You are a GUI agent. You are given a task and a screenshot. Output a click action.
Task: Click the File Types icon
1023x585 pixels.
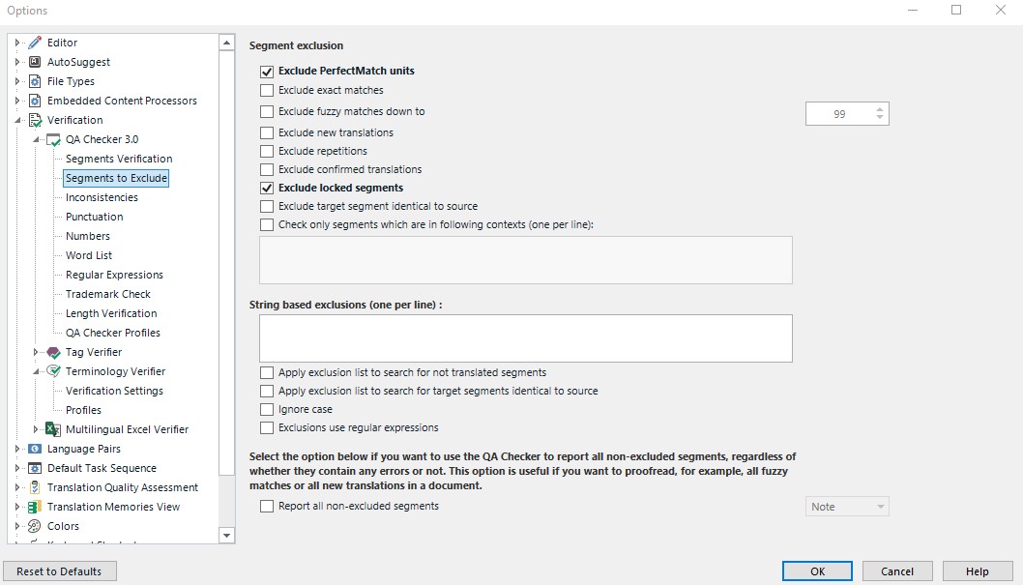click(x=35, y=81)
